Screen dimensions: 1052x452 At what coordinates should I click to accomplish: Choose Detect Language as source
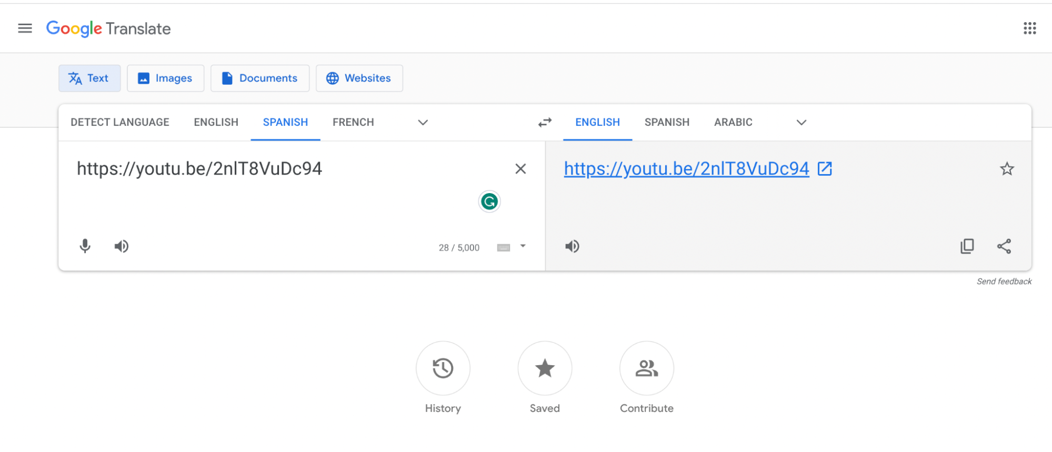click(x=120, y=122)
